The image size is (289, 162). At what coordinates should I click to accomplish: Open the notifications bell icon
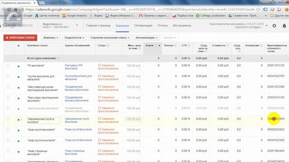point(284,26)
